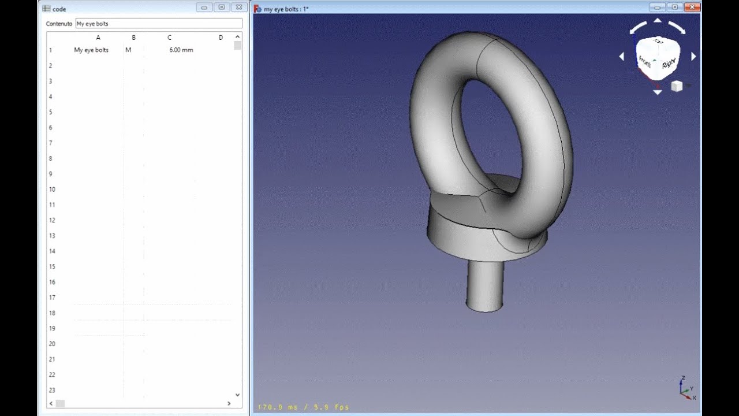Image resolution: width=739 pixels, height=416 pixels.
Task: Click horizontal scrollbar right arrow
Action: [230, 403]
